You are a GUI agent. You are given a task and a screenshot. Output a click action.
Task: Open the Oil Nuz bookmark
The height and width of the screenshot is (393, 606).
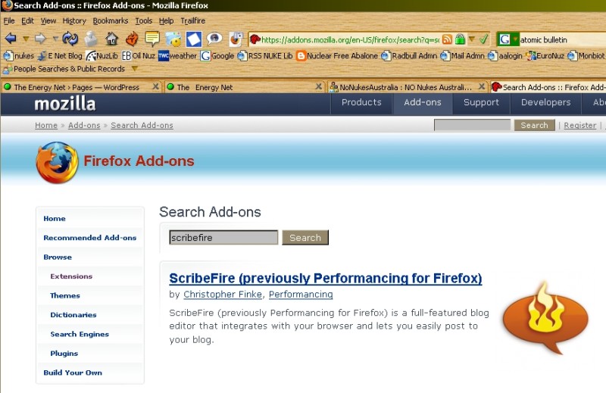click(x=139, y=55)
